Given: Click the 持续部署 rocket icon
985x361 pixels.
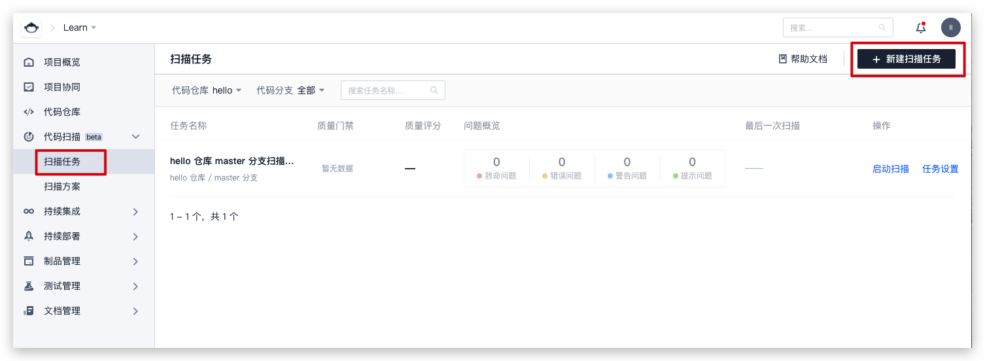Looking at the screenshot, I should (29, 236).
